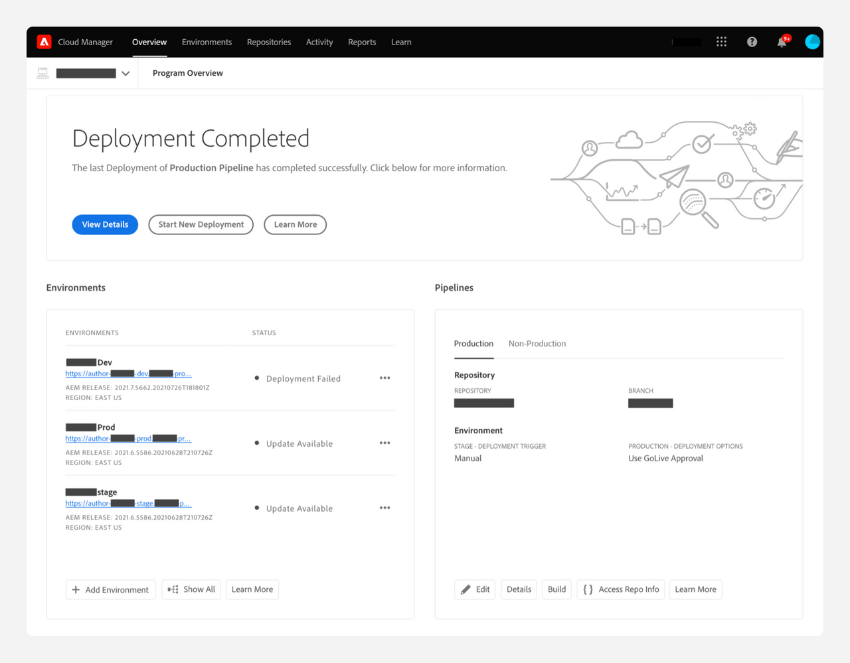Click Access Repo Info braces button
850x663 pixels.
pos(621,589)
